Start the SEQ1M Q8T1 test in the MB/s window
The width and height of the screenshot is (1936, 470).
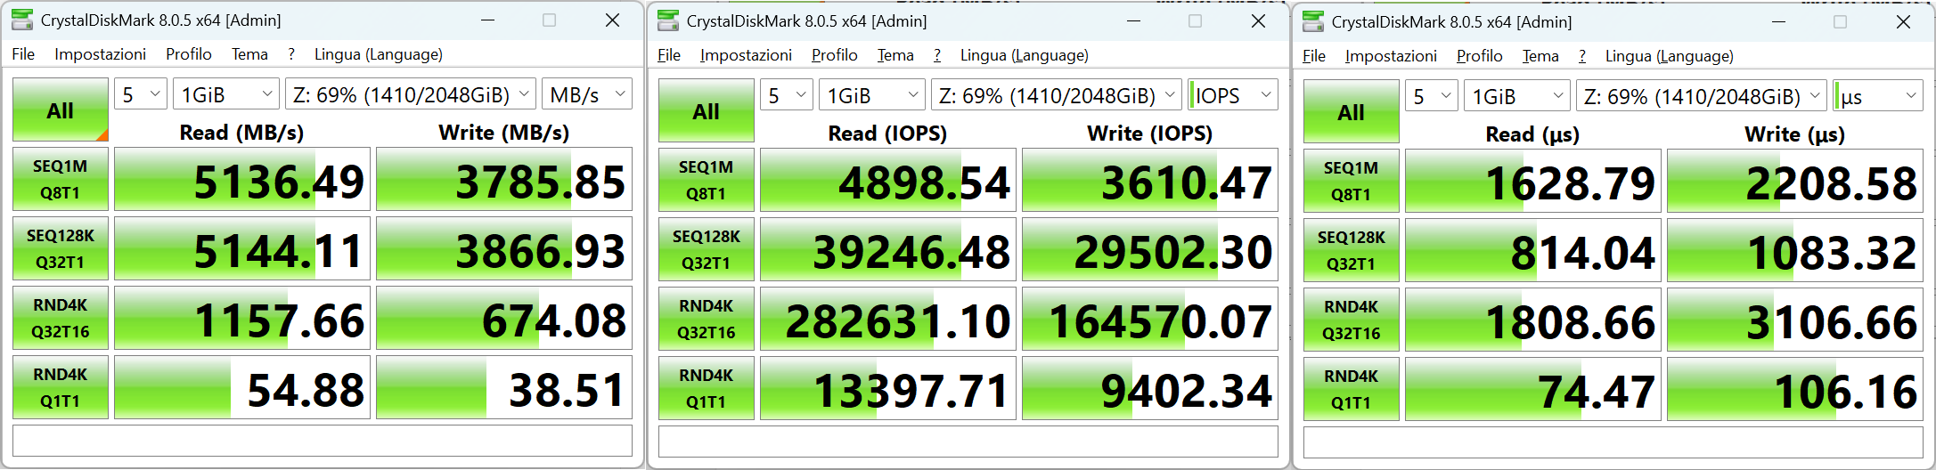[x=61, y=179]
